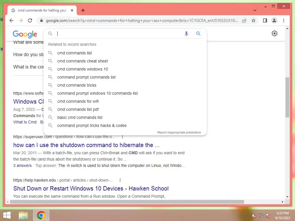
Task: Open the Chrome side panel icon
Action: (265, 20)
